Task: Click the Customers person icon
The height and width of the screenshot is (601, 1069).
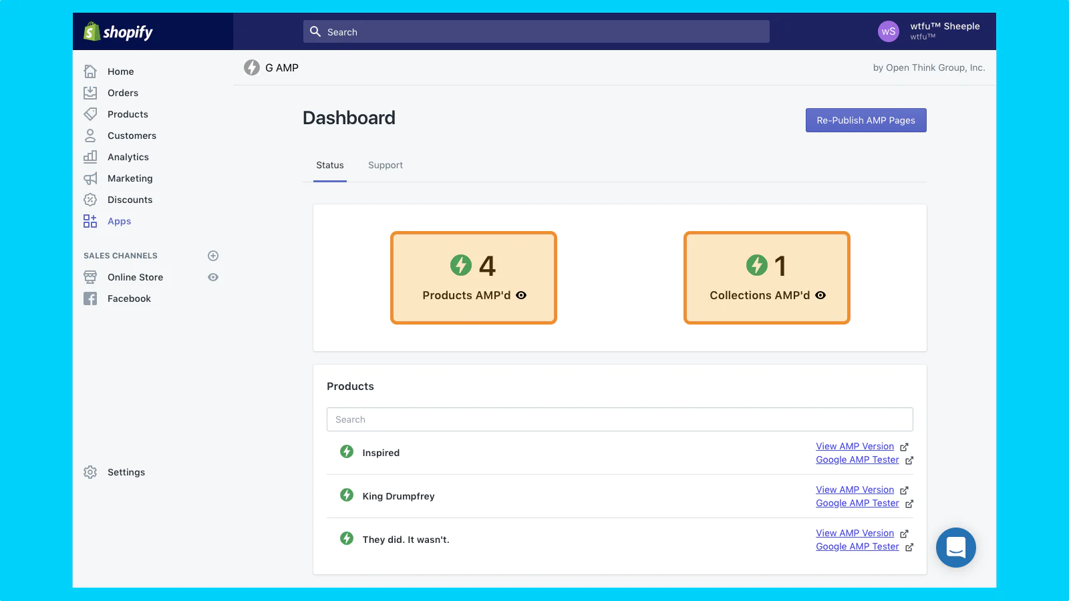Action: (x=90, y=136)
